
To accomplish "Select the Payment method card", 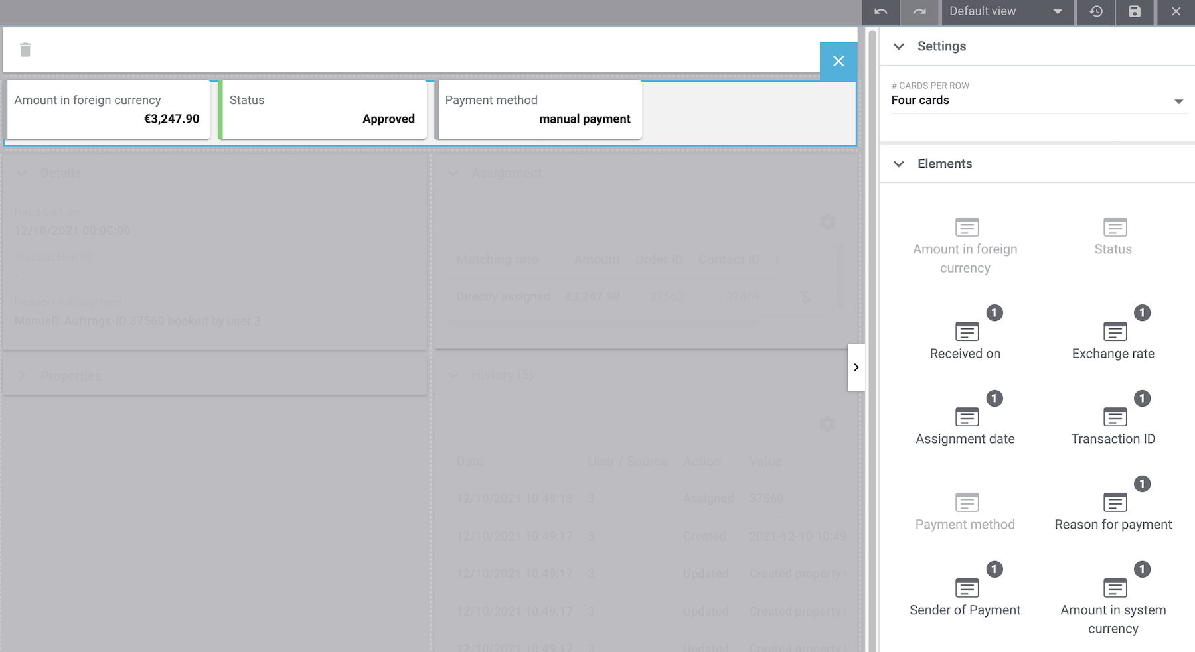I will (538, 109).
